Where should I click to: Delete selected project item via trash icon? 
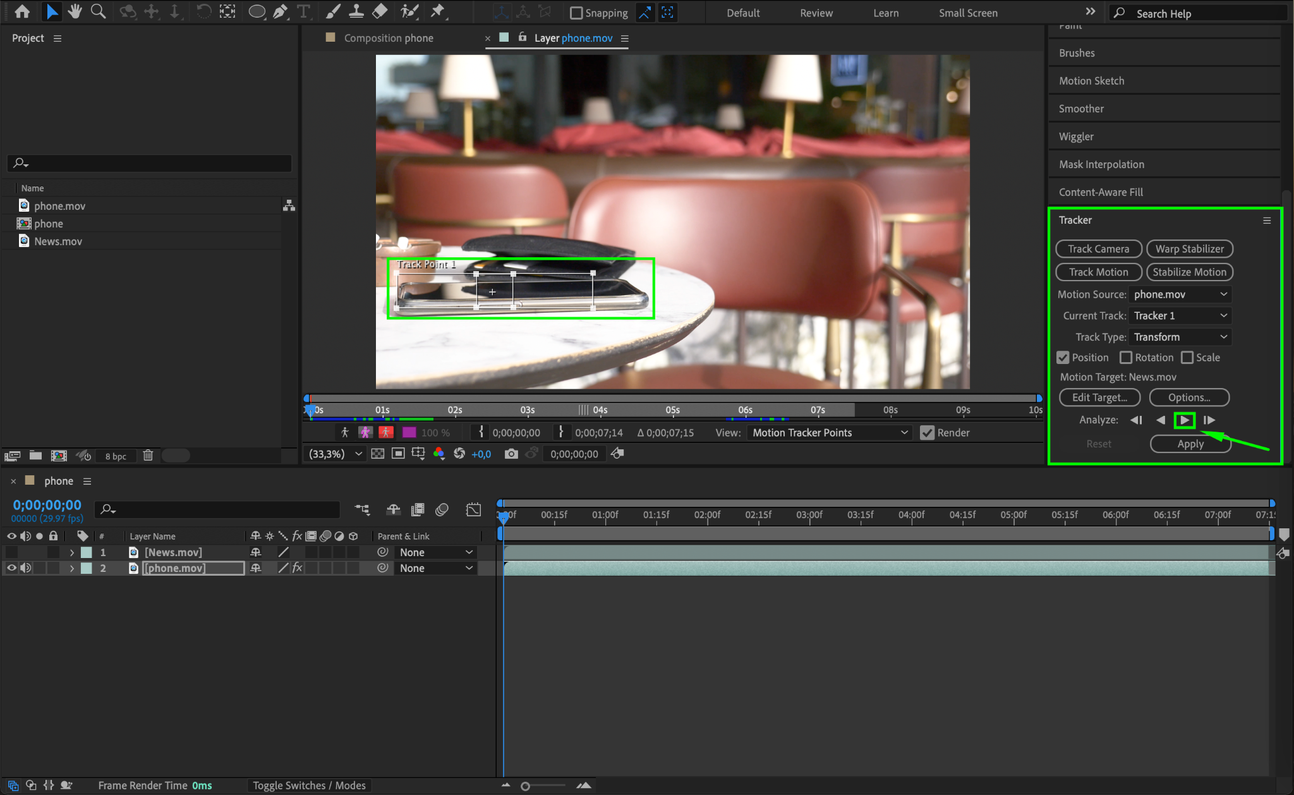(x=148, y=456)
